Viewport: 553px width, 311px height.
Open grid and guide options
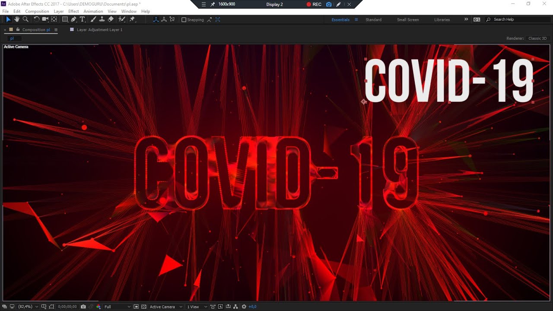[44, 307]
